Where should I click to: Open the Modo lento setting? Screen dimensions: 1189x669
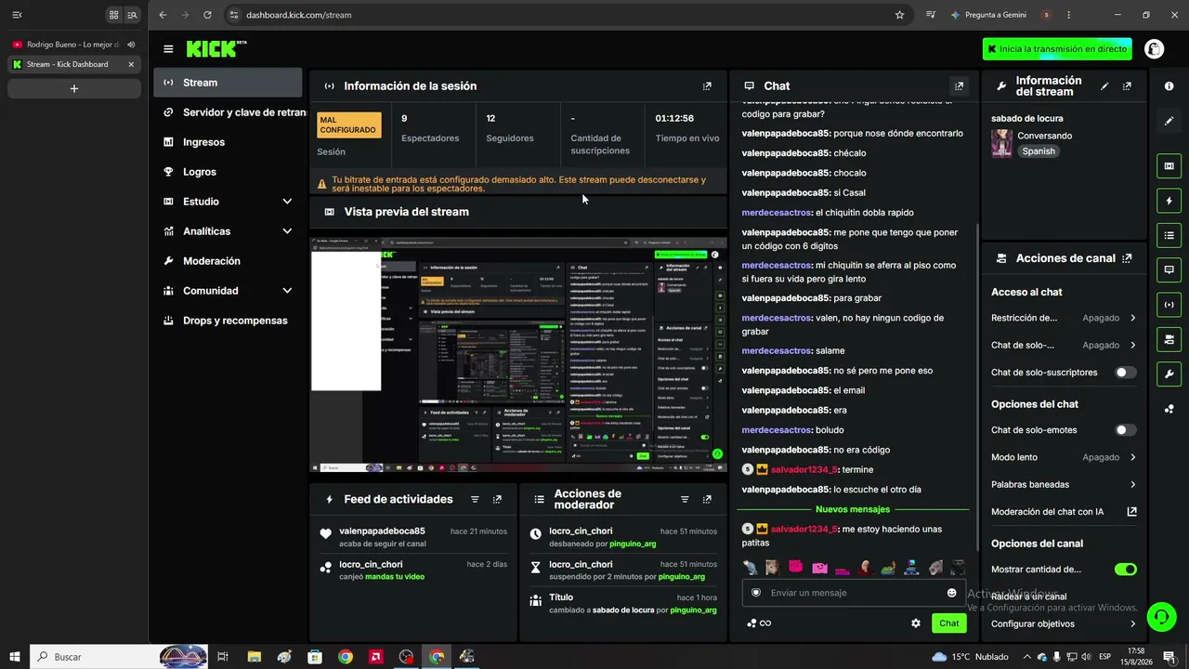pyautogui.click(x=1064, y=457)
